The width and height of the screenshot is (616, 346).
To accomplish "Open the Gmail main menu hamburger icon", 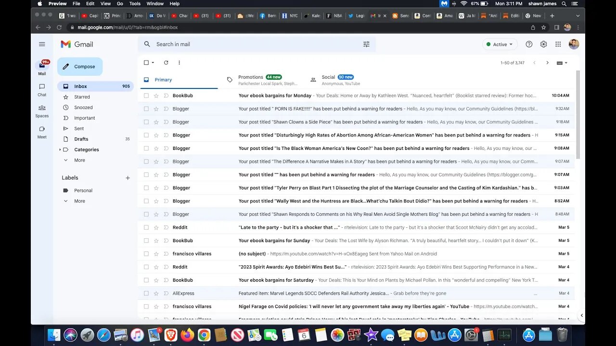I will [42, 44].
